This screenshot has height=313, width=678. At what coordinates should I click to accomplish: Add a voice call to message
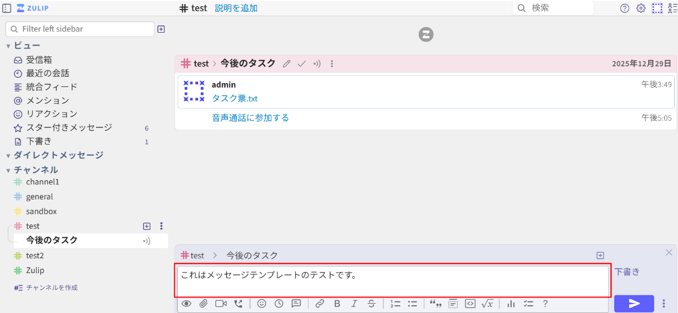click(238, 304)
